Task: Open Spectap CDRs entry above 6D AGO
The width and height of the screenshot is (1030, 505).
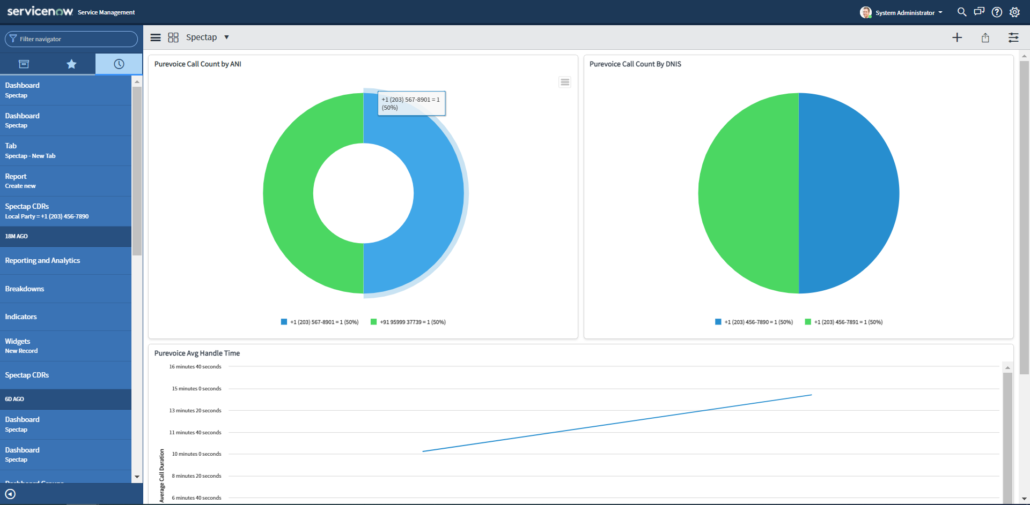Action: point(65,375)
